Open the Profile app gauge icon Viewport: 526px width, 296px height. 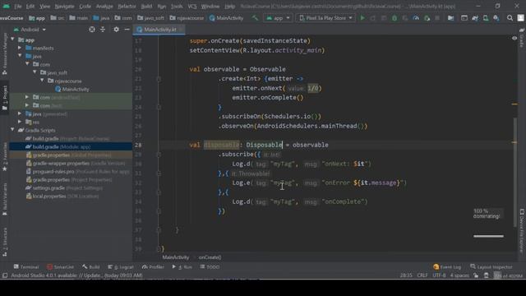point(416,18)
